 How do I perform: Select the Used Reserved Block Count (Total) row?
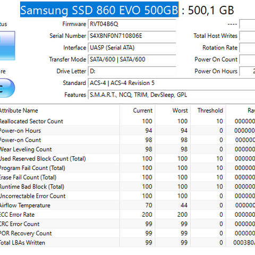127,159
